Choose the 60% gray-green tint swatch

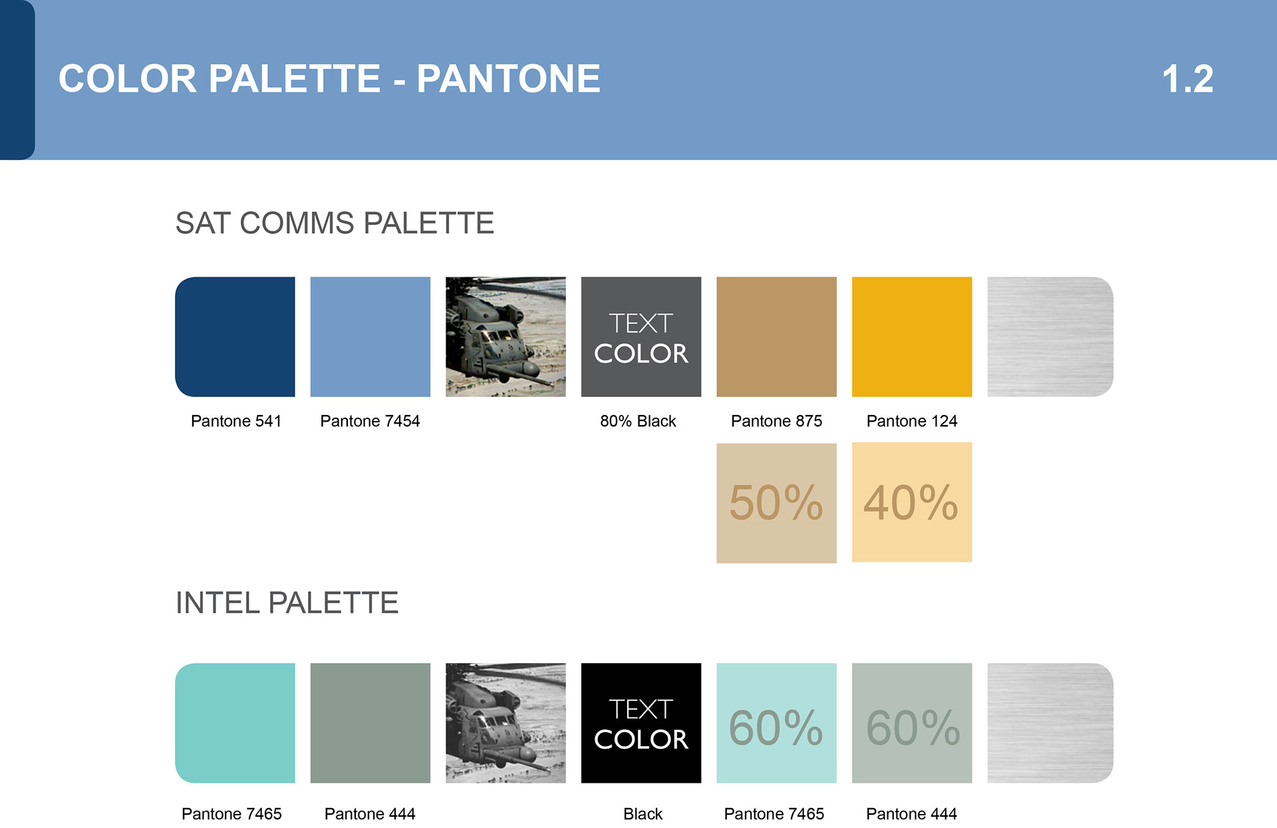tap(911, 723)
